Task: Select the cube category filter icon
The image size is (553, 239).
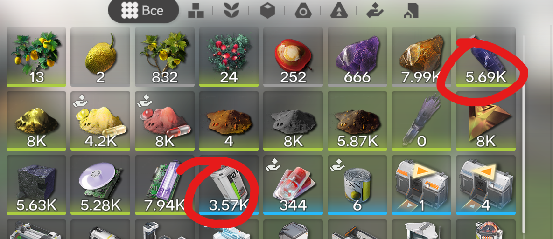Action: coord(267,11)
